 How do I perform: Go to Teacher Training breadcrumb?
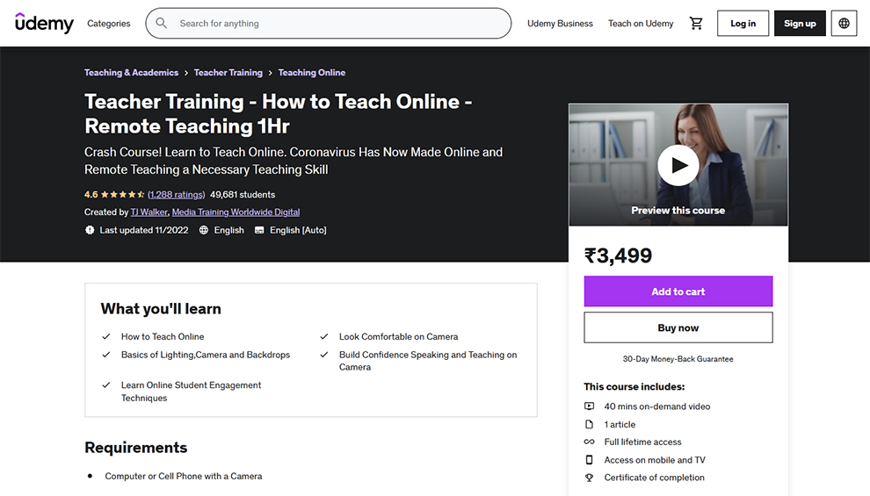(x=228, y=73)
